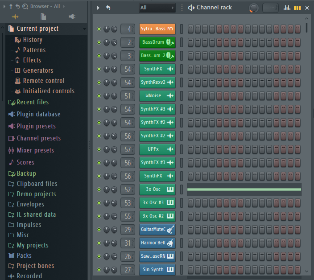This screenshot has height=280, width=314.
Task: Select the Bass..um .2 channel button
Action: pyautogui.click(x=157, y=56)
